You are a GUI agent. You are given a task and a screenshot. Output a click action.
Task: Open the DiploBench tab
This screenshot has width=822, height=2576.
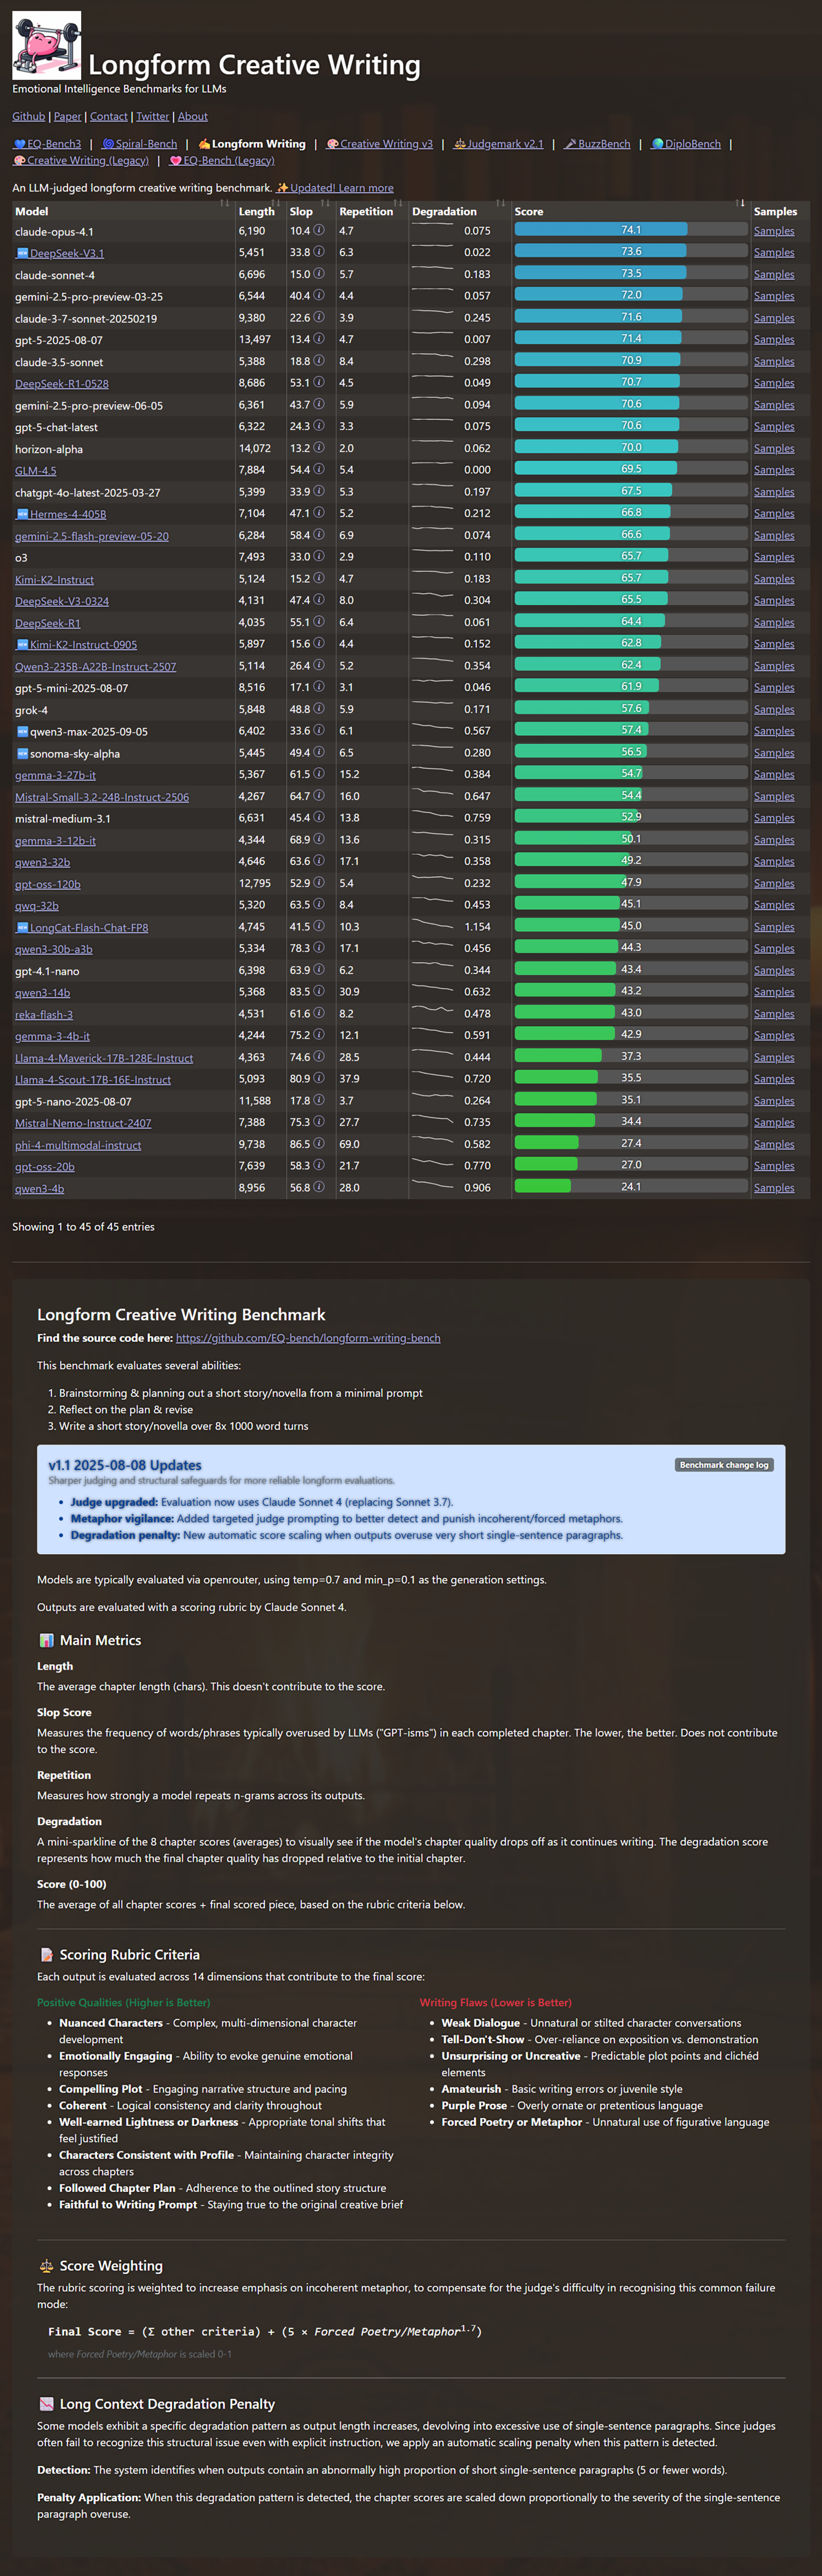pos(686,144)
